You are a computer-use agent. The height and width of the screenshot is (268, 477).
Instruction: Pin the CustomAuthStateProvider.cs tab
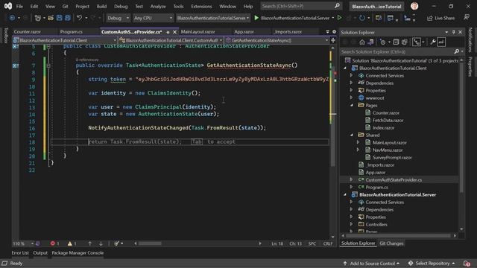coord(168,32)
